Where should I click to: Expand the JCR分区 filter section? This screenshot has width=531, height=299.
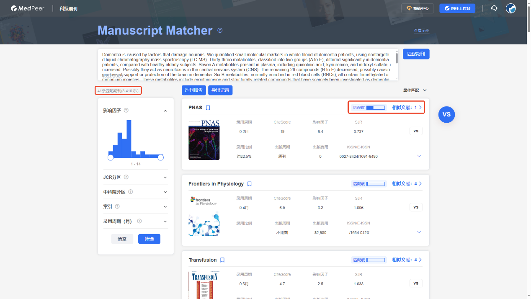coord(165,178)
